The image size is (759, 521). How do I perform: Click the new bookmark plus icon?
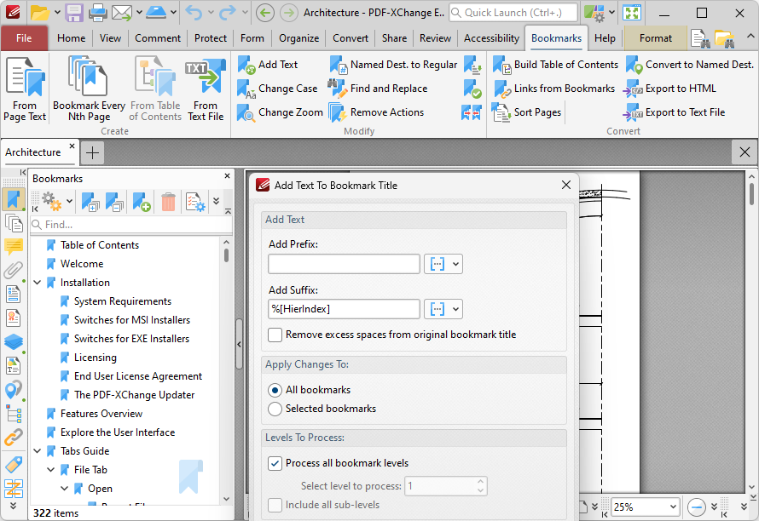(x=142, y=202)
